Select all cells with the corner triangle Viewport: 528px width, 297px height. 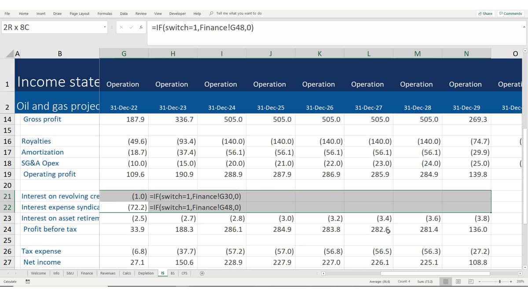point(9,54)
